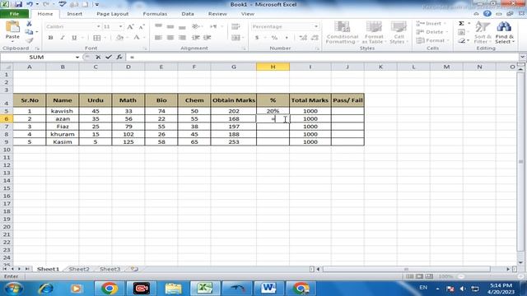Align text right
The height and width of the screenshot is (296, 527).
182,38
